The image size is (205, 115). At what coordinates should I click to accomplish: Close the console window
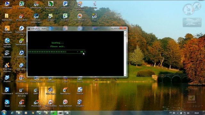click(123, 28)
